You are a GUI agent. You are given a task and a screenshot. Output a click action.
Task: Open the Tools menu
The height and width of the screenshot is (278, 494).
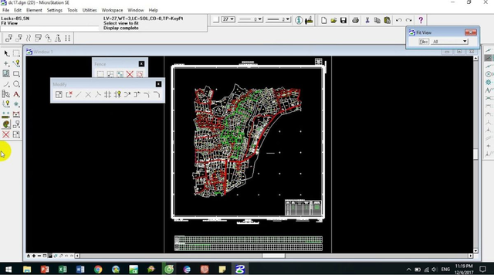tap(72, 10)
